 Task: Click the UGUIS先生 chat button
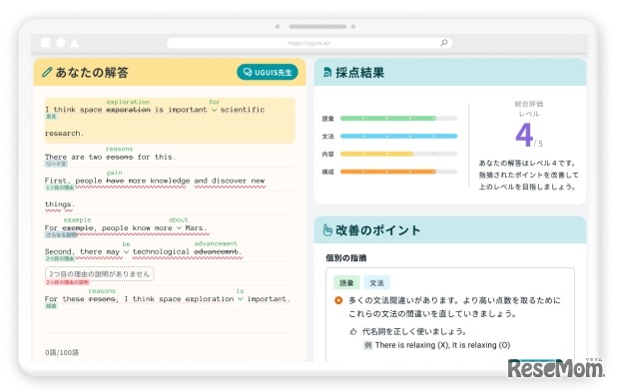coord(268,72)
